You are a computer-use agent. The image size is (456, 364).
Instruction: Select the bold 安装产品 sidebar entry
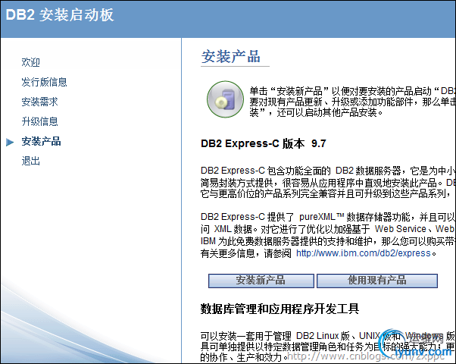pyautogui.click(x=41, y=142)
